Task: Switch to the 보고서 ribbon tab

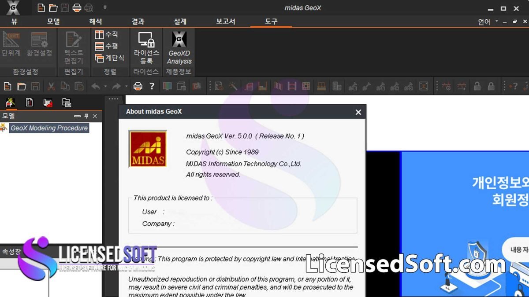Action: (x=226, y=21)
